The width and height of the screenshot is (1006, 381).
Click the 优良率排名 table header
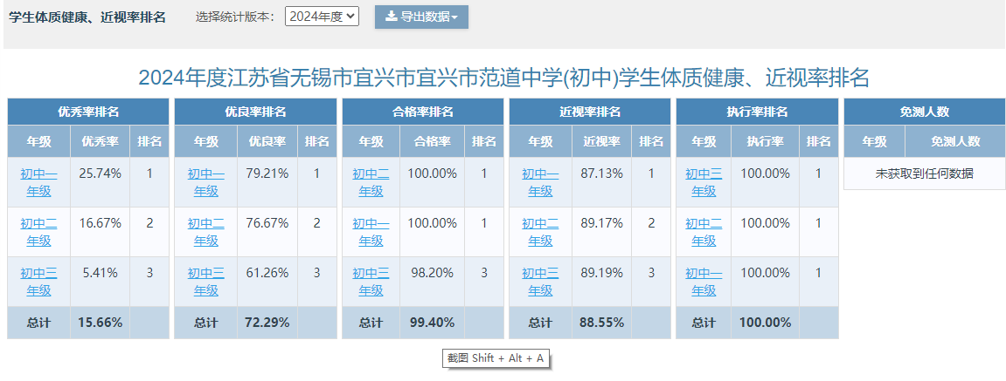click(255, 112)
